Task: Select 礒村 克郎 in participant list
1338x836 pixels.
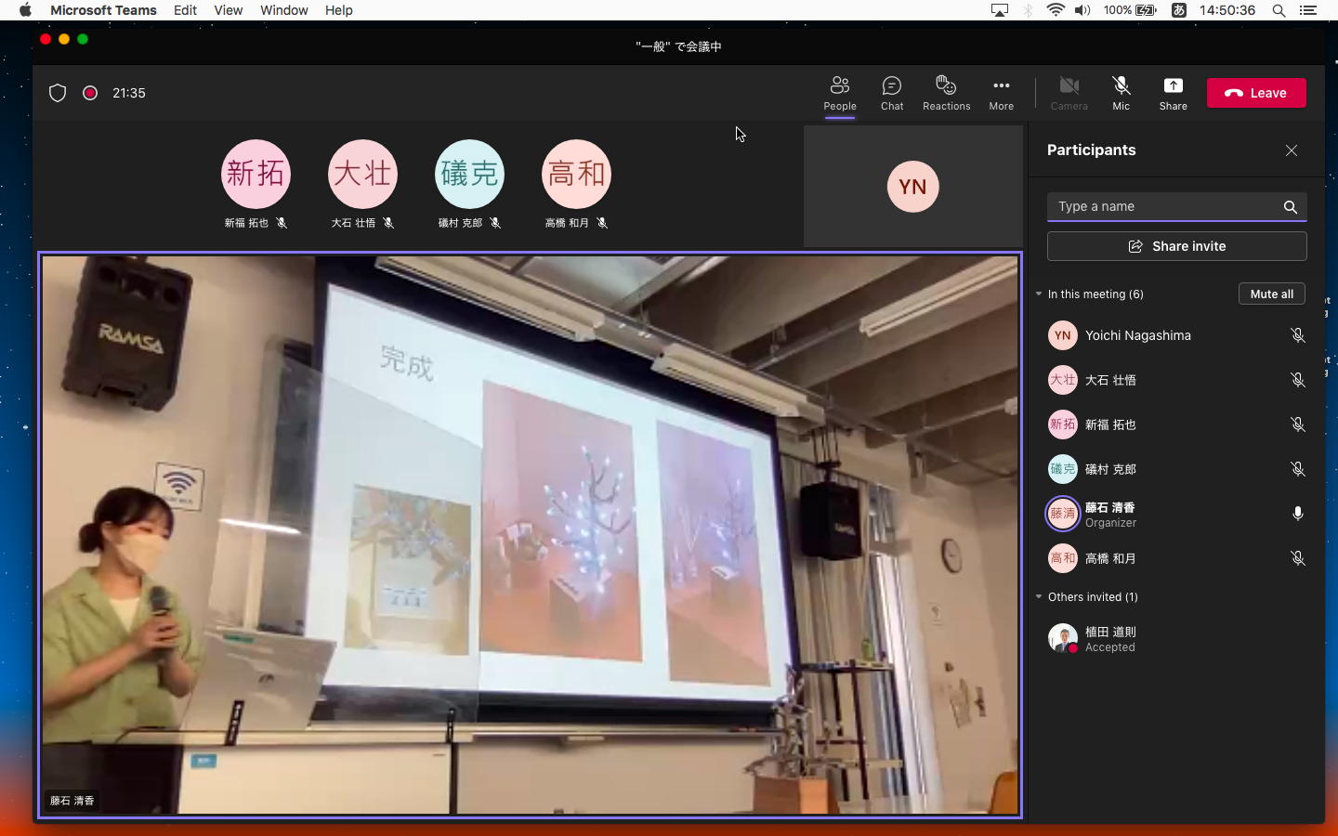Action: point(1176,469)
